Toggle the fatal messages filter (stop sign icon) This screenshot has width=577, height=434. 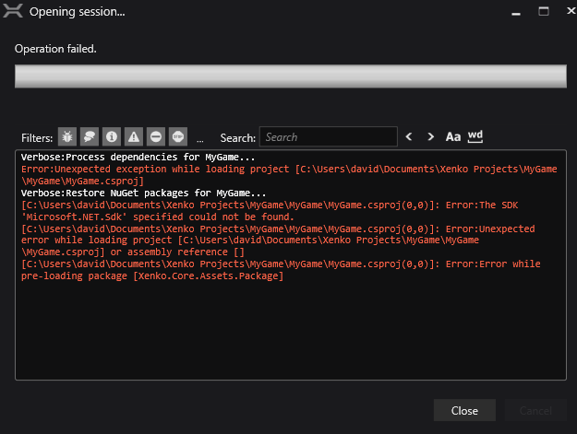tap(178, 137)
